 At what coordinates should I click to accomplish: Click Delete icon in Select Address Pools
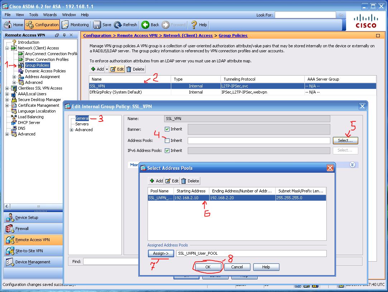[183, 181]
